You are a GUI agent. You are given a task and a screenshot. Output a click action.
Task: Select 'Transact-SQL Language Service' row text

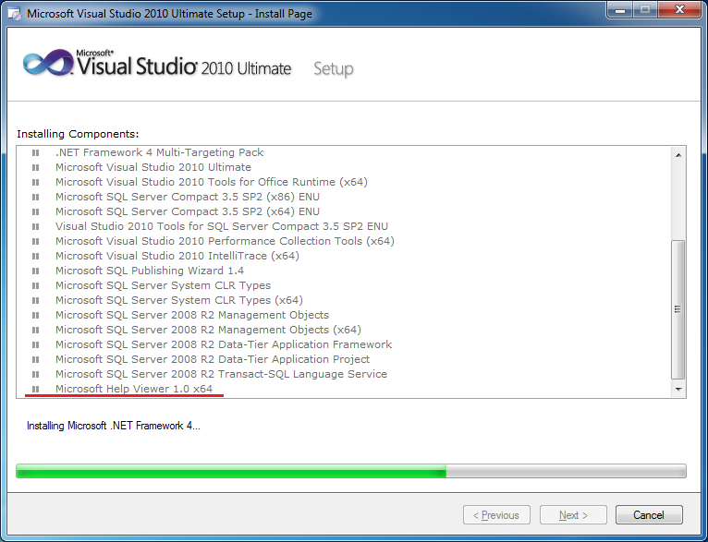pyautogui.click(x=221, y=374)
